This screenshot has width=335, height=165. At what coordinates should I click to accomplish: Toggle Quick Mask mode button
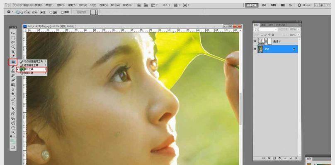[13, 147]
